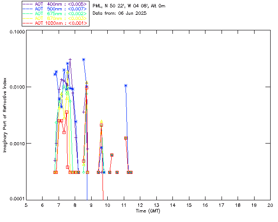Click the first red square marker near 6.8 GMT

point(55,172)
